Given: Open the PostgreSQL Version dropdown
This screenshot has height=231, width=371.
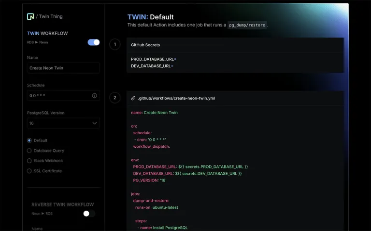Looking at the screenshot, I should 63,123.
